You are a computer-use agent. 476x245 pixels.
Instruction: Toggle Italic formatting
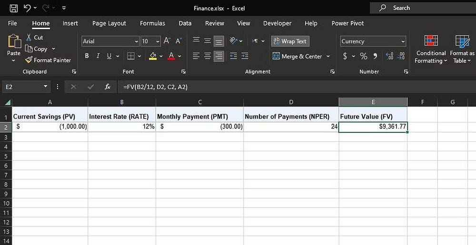click(x=98, y=56)
